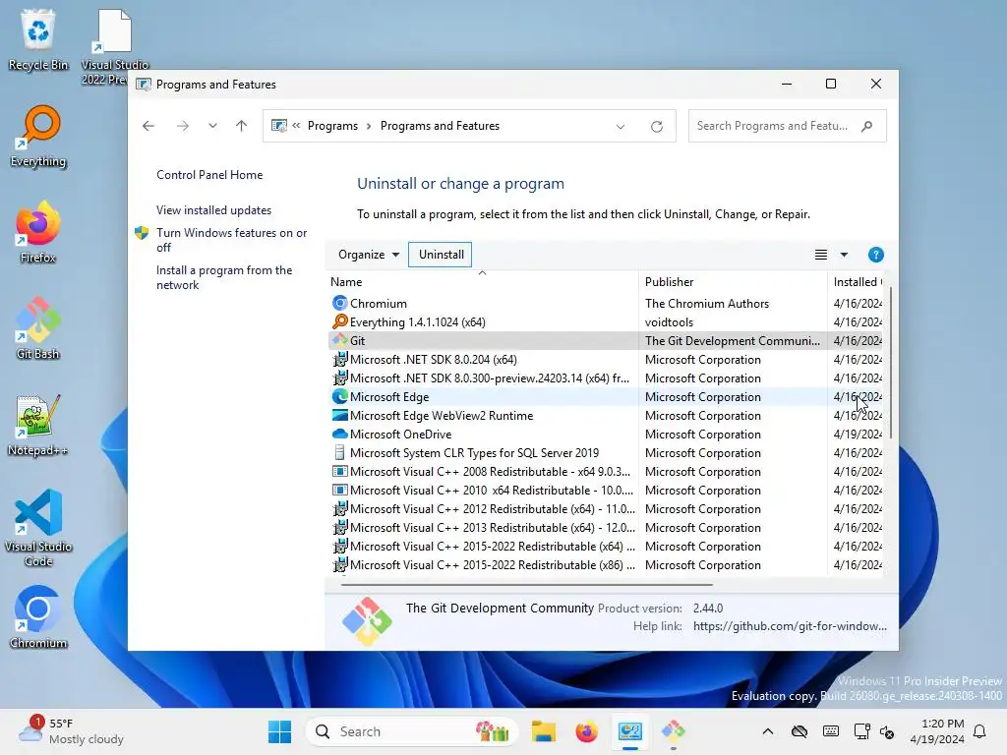Click the vertical scrollbar of program list
This screenshot has height=755, width=1007.
point(891,364)
